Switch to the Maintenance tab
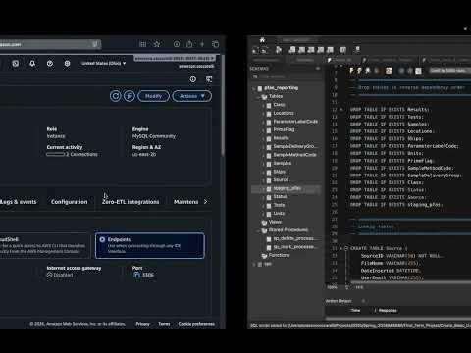Image resolution: width=471 pixels, height=353 pixels. coord(185,202)
